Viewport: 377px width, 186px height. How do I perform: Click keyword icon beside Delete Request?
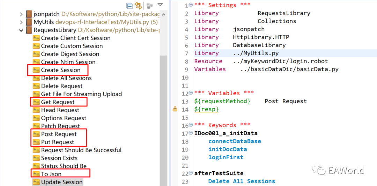tap(36, 86)
